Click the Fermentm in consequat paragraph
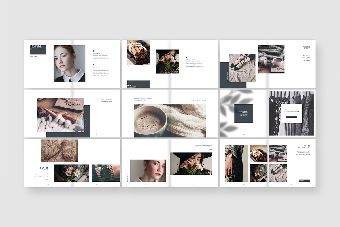340x227 pixels. (x=143, y=100)
